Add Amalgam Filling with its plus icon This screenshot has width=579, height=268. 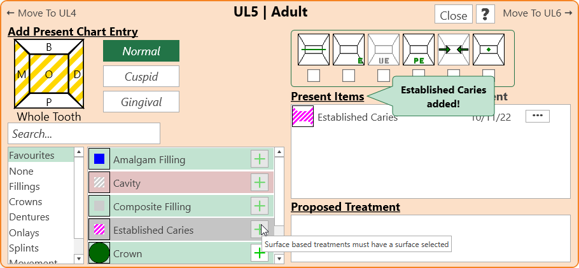(x=259, y=159)
